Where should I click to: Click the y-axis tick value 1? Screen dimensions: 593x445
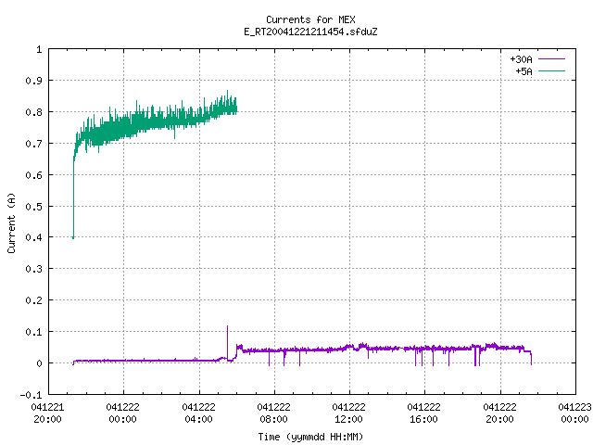39,49
